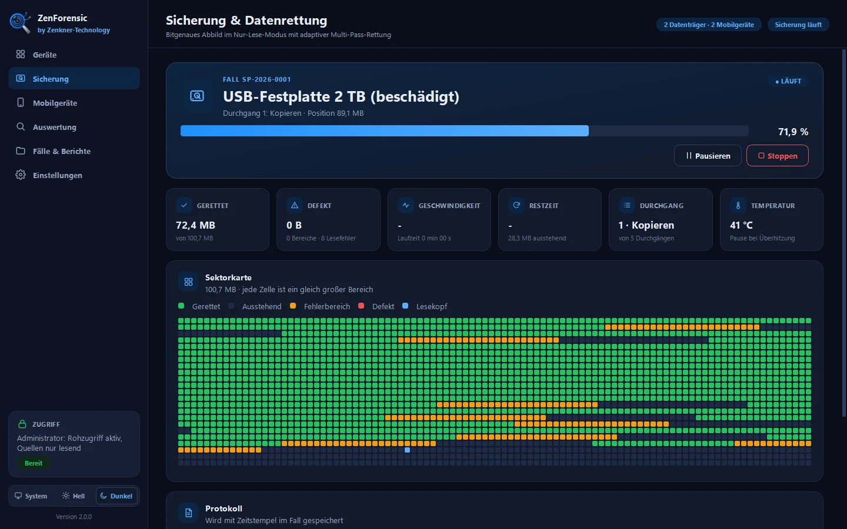
Task: Click the red Defekt legend swatch
Action: pyautogui.click(x=361, y=306)
